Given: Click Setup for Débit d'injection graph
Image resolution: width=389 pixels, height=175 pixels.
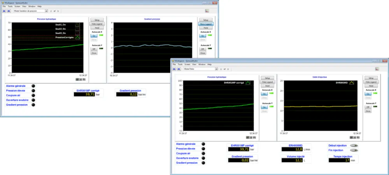Looking at the screenshot, I should coord(371,78).
